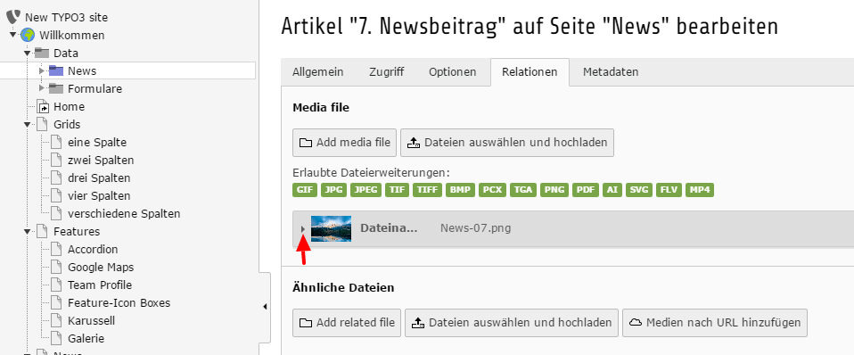Select verschiedene Spalten page in tree
The height and width of the screenshot is (355, 854).
coord(124,214)
